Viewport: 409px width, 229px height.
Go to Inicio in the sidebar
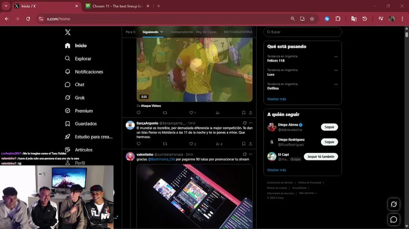81,45
